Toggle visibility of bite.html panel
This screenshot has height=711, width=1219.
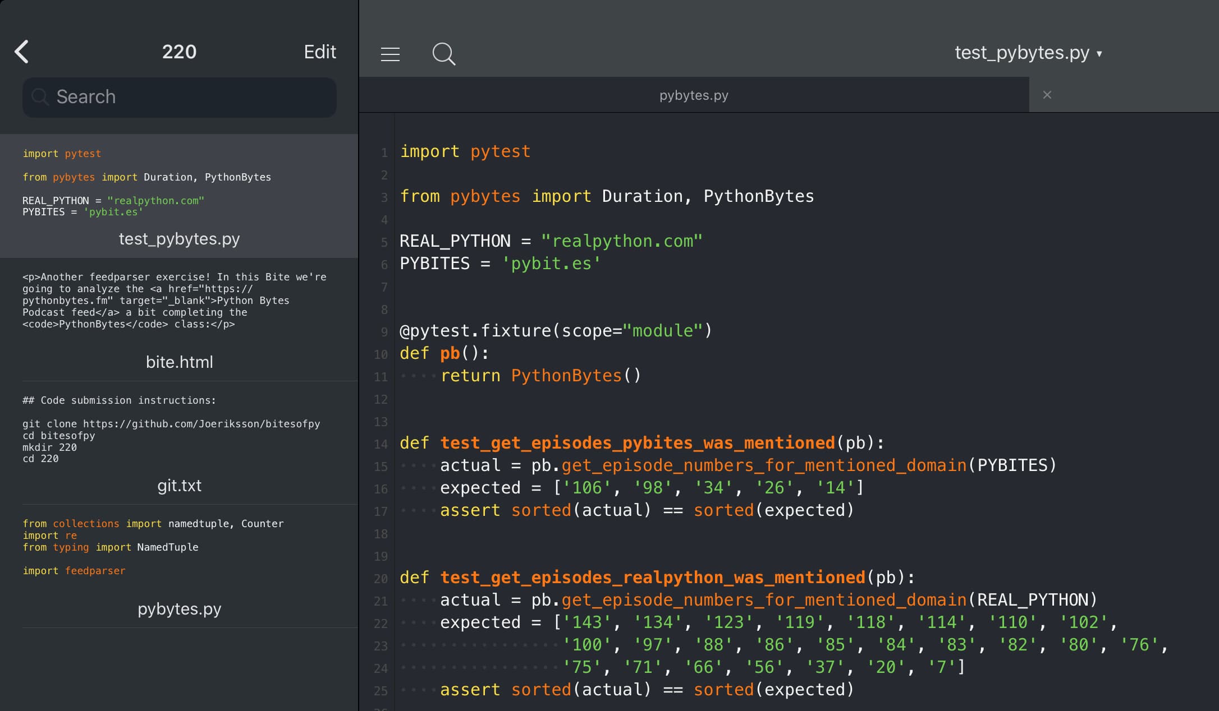coord(178,362)
